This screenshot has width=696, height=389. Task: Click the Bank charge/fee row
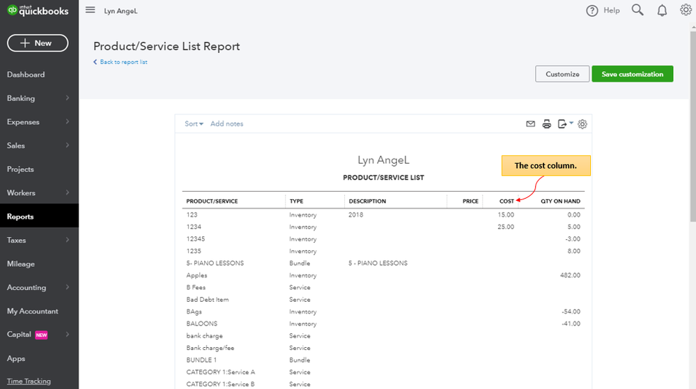383,348
